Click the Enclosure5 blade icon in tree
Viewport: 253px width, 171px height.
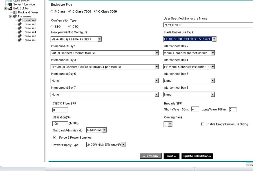(x=19, y=36)
